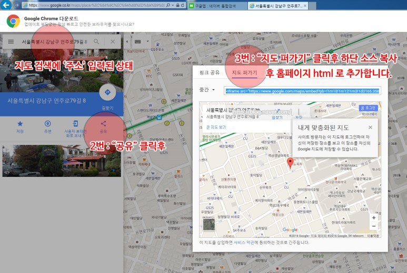Screen dimensions: 407x273
Task: Click the 길찾기 directions round button
Action: click(x=107, y=92)
